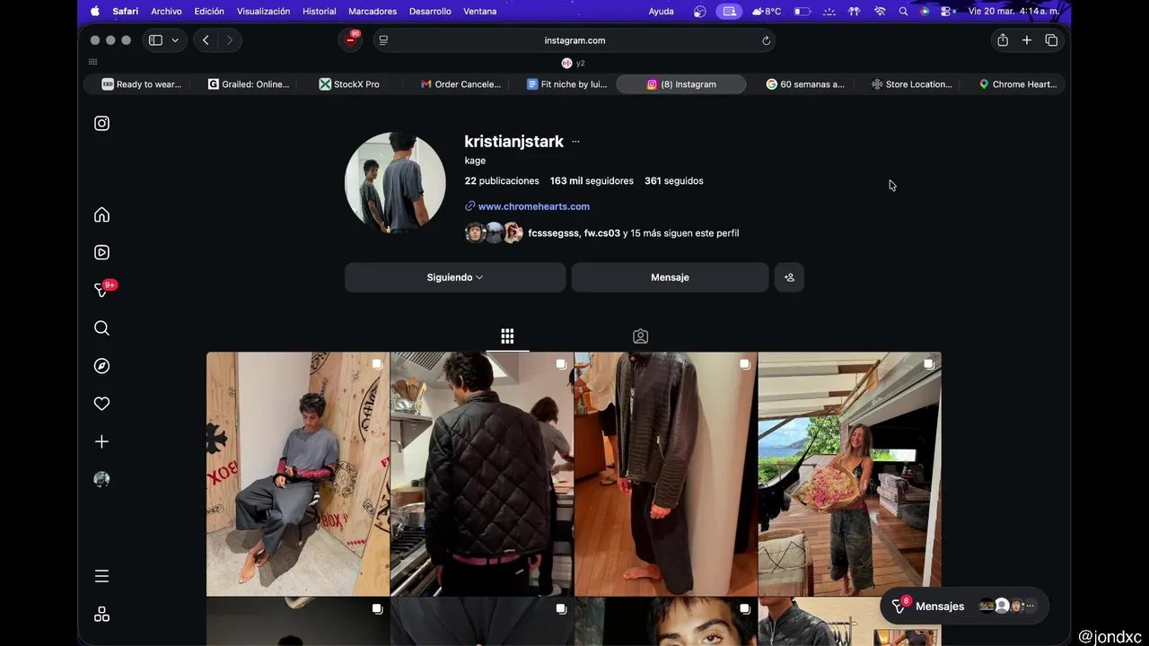Image resolution: width=1149 pixels, height=646 pixels.
Task: Go back in Safari
Action: point(206,40)
